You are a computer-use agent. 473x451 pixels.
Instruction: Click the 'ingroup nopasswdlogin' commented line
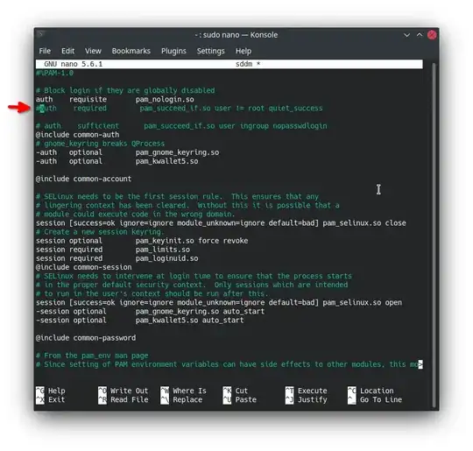181,126
